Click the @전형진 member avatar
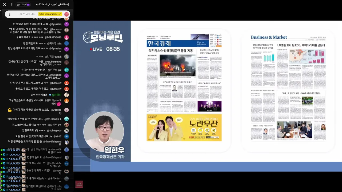The width and height of the screenshot is (342, 192). [67, 95]
